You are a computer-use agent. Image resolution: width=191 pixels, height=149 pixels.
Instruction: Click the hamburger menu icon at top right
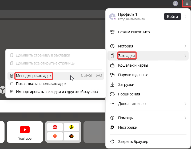click(187, 3)
